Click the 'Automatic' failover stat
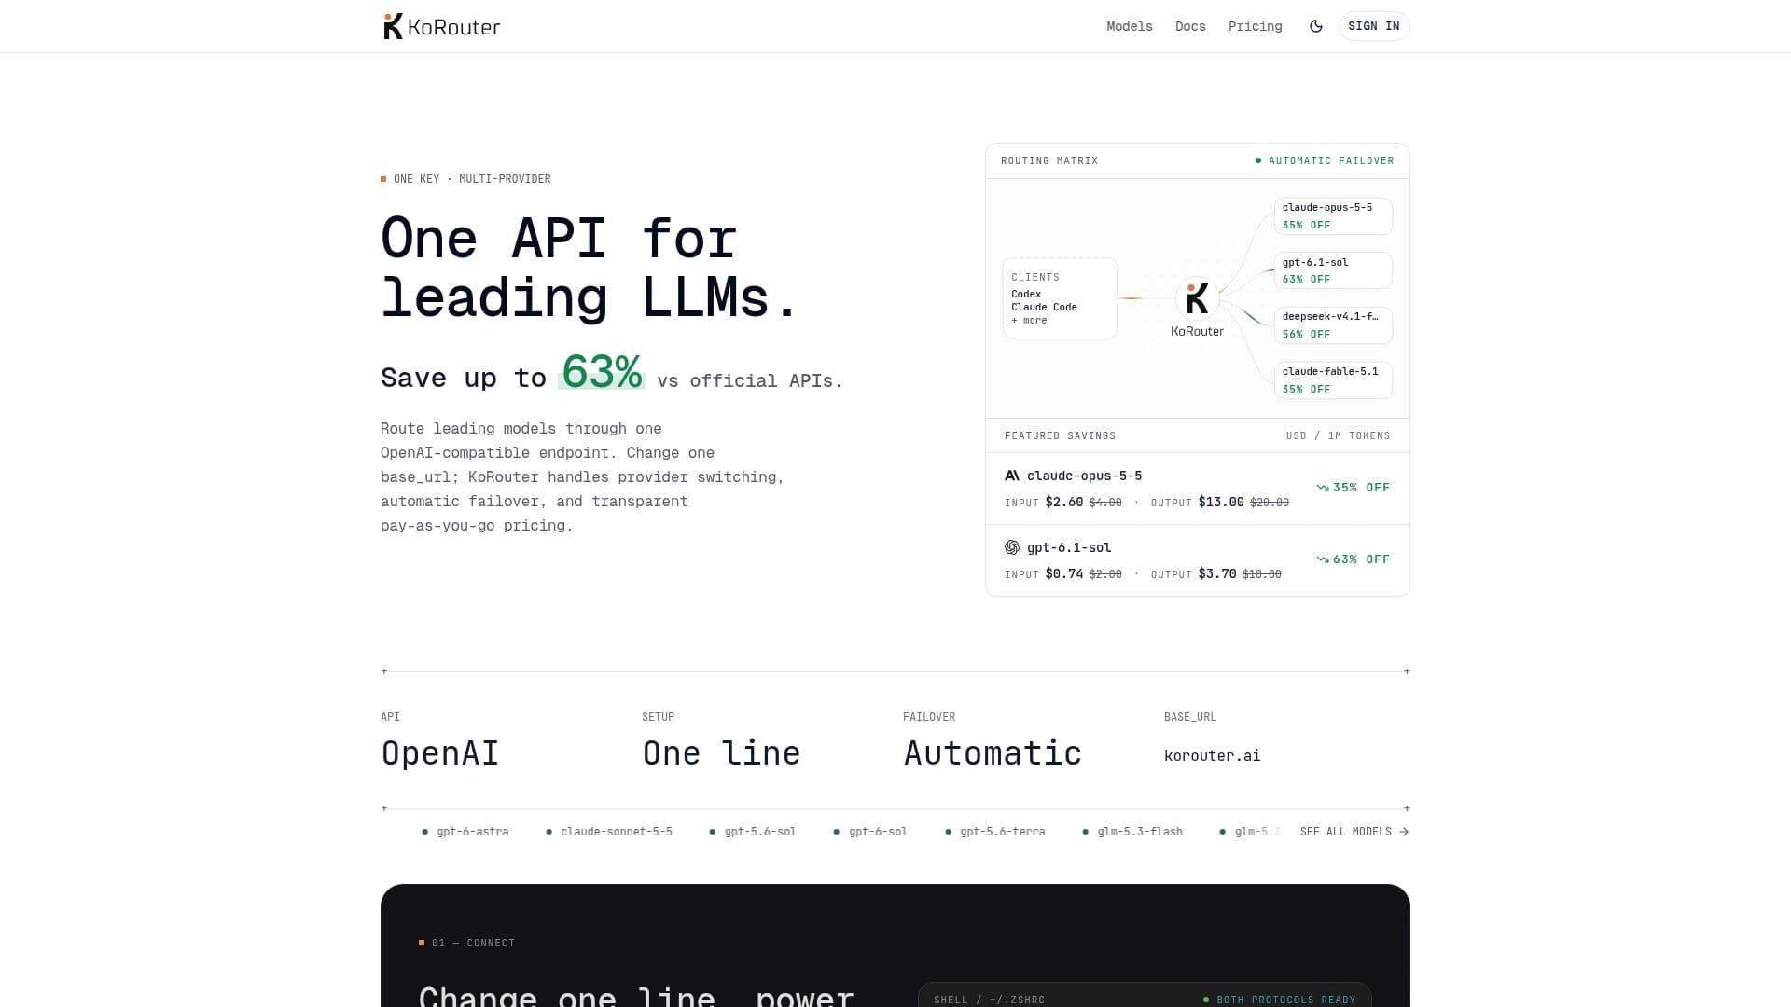Viewport: 1791px width, 1007px height. click(993, 752)
